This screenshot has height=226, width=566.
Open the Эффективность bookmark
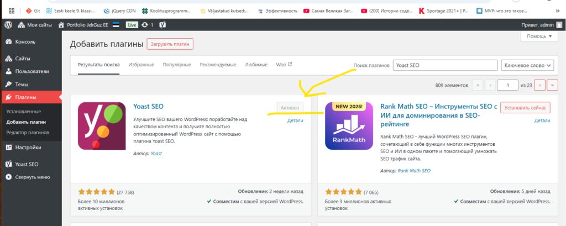pyautogui.click(x=277, y=11)
